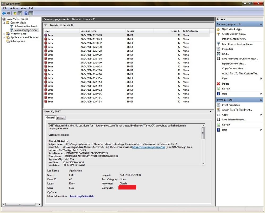Open the View submenu arrow in Actions
265x213 pixels.
[x=261, y=79]
